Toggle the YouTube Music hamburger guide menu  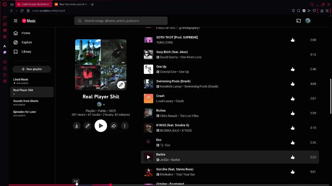click(16, 21)
